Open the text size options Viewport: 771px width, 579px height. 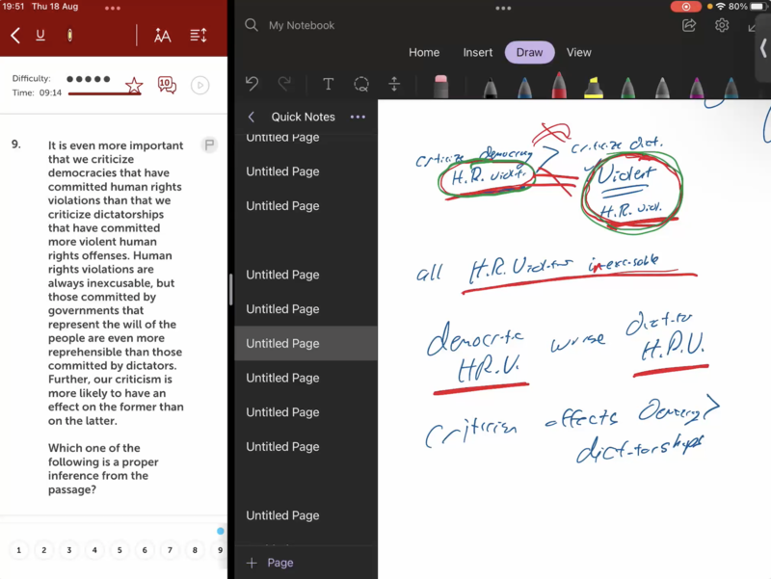162,36
